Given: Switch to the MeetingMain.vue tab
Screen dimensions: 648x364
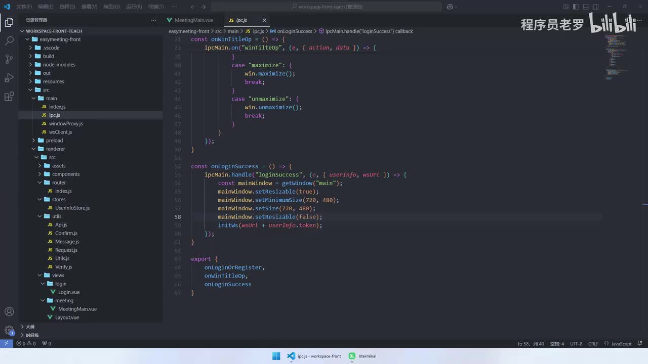Looking at the screenshot, I should point(193,20).
